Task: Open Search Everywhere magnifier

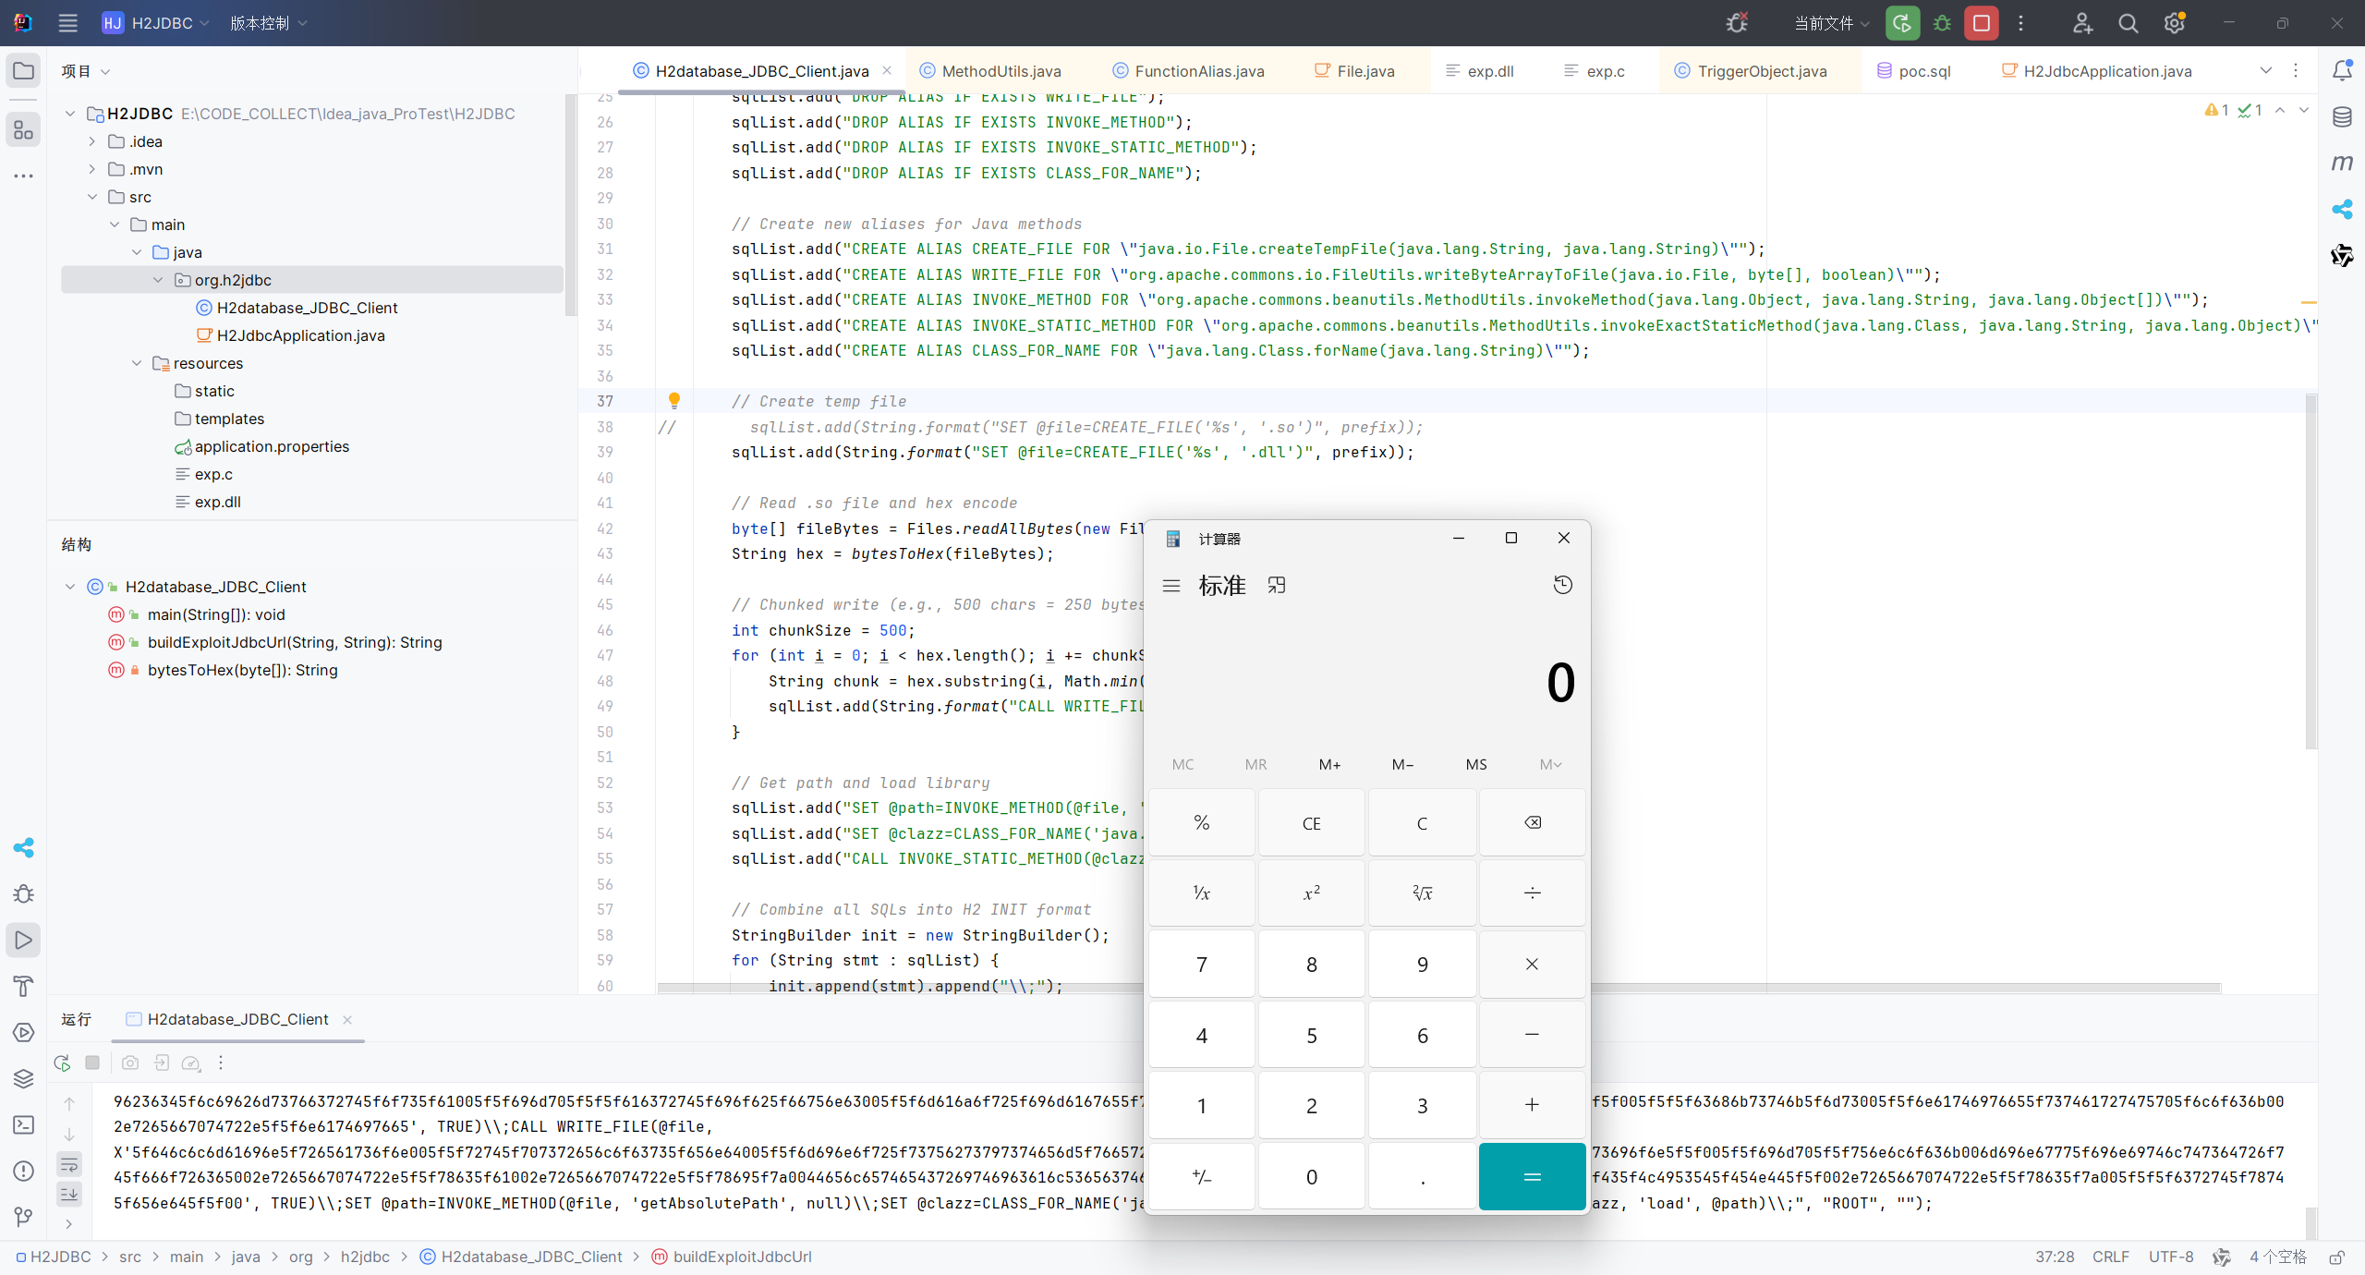Action: 2128,23
